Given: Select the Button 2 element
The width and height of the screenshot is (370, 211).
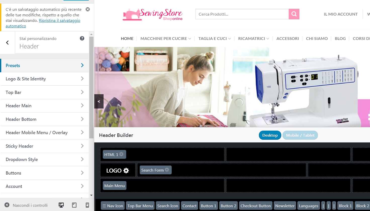Looking at the screenshot, I should tap(228, 206).
